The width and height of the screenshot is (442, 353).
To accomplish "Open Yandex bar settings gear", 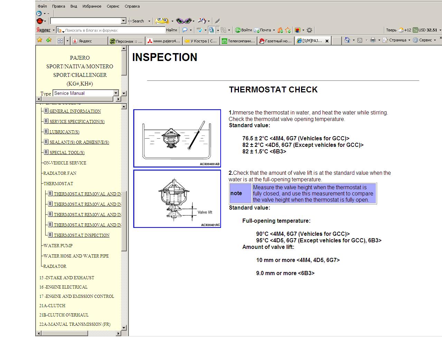I will point(309,30).
